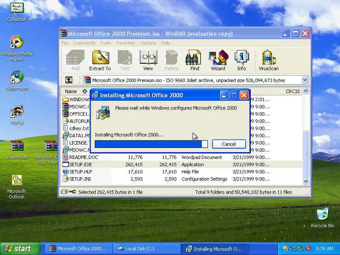340x255 pixels.
Task: Select the README.DOC file row
Action: (x=181, y=157)
